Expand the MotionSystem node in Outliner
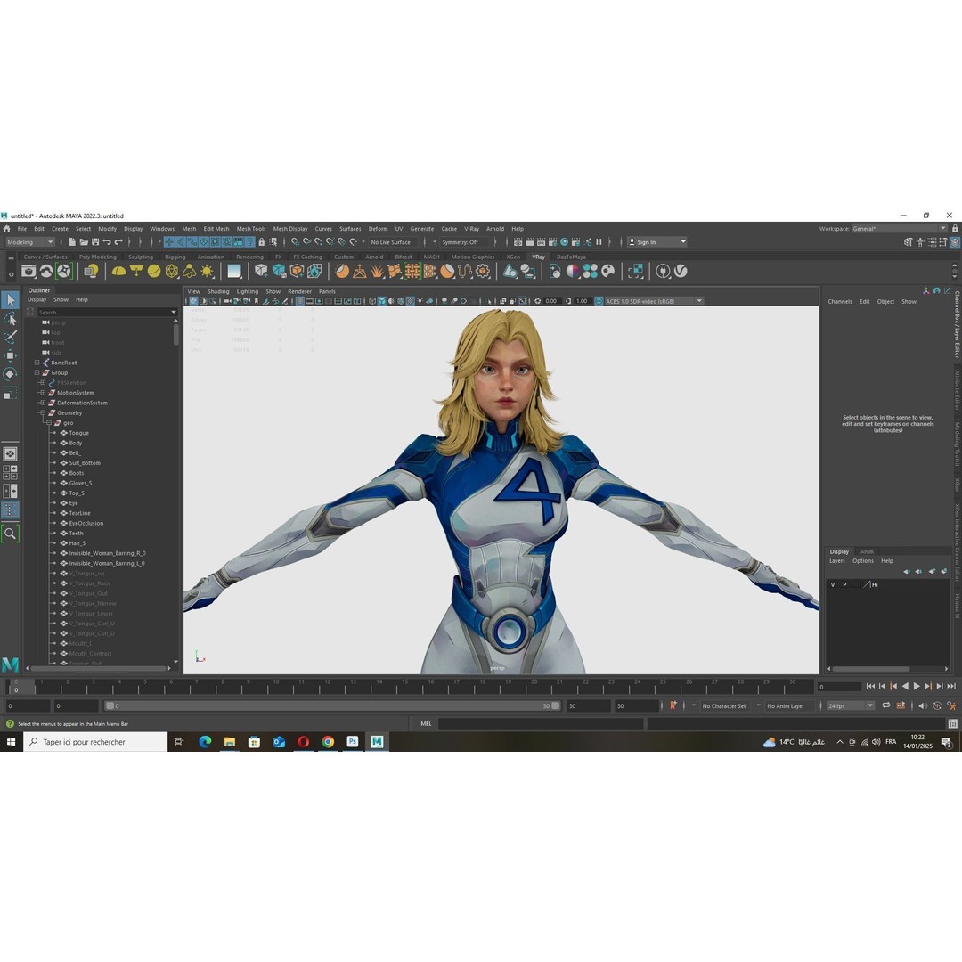The height and width of the screenshot is (962, 962). click(43, 393)
